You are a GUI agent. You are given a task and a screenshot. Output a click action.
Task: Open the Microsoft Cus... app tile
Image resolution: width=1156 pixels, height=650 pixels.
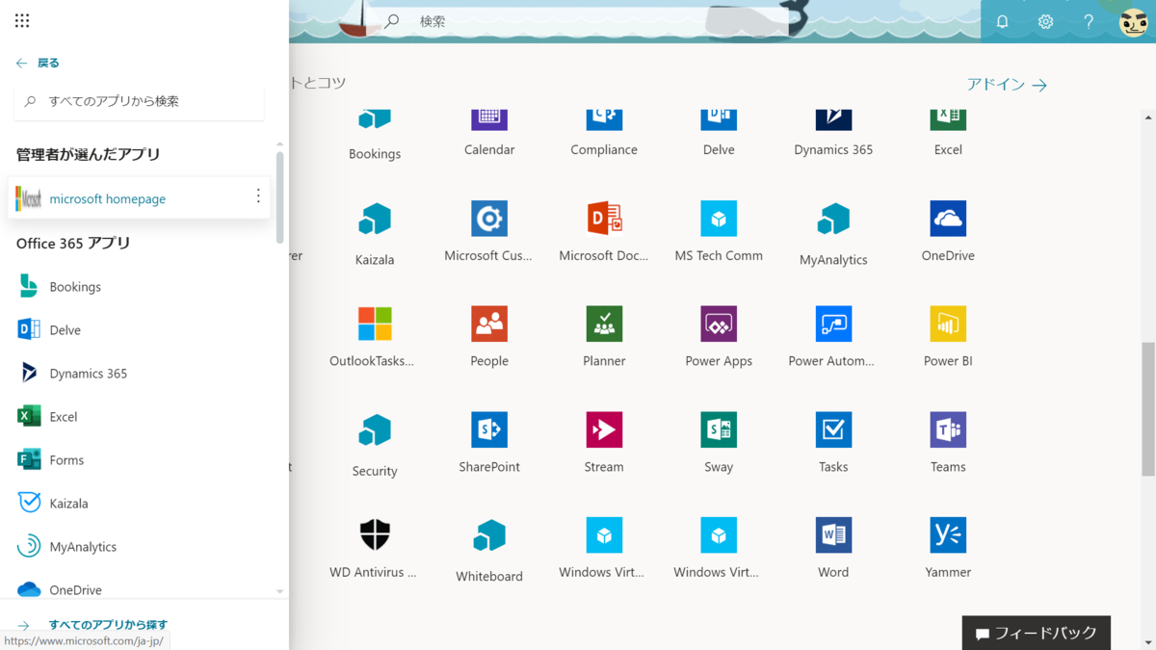(488, 232)
